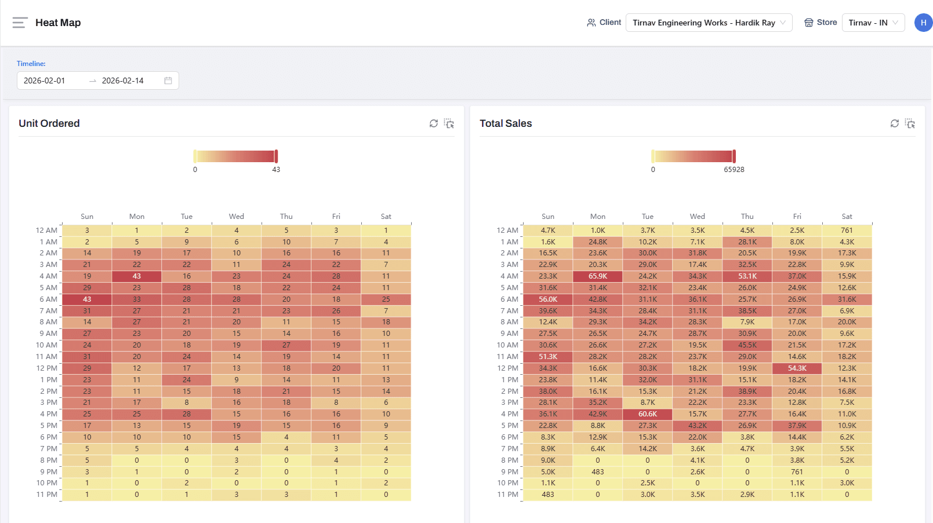Click the Heat Map page title

point(58,22)
